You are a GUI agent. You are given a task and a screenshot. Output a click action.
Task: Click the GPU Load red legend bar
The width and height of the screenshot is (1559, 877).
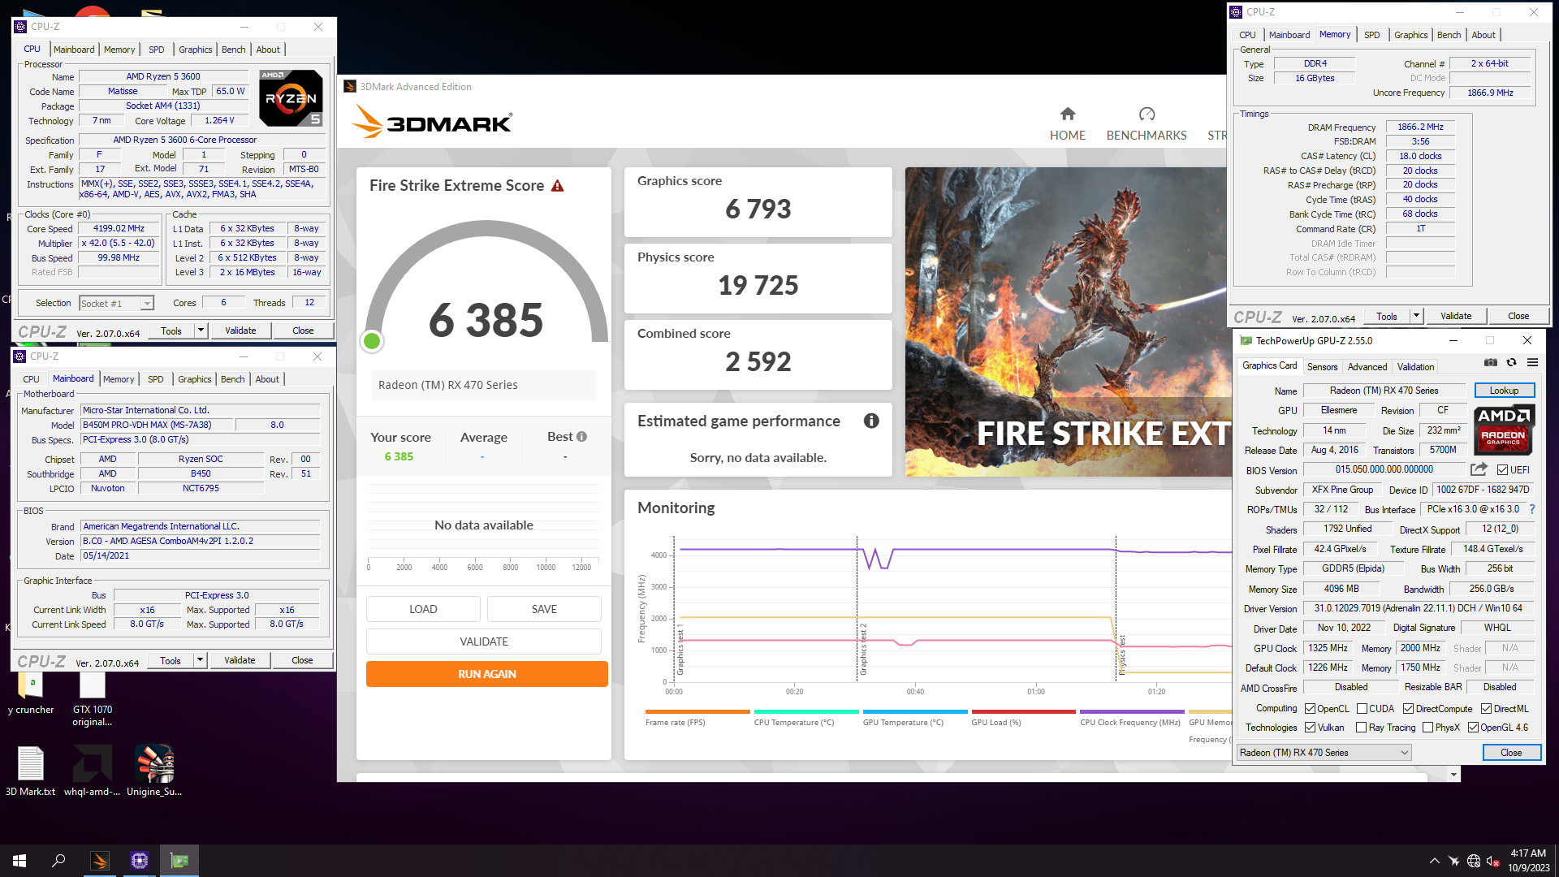(x=1024, y=712)
